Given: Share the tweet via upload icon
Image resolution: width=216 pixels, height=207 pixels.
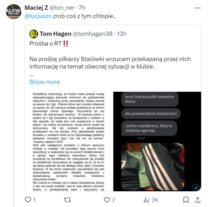Looking at the screenshot, I should (x=197, y=200).
